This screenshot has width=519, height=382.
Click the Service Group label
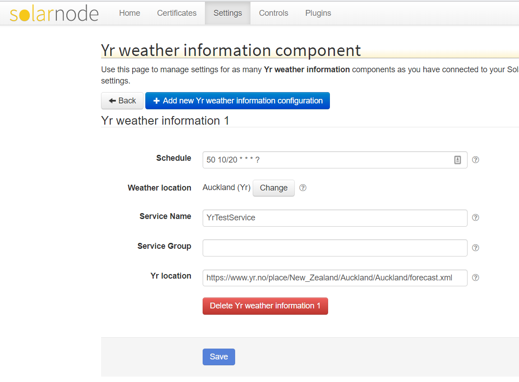(165, 246)
